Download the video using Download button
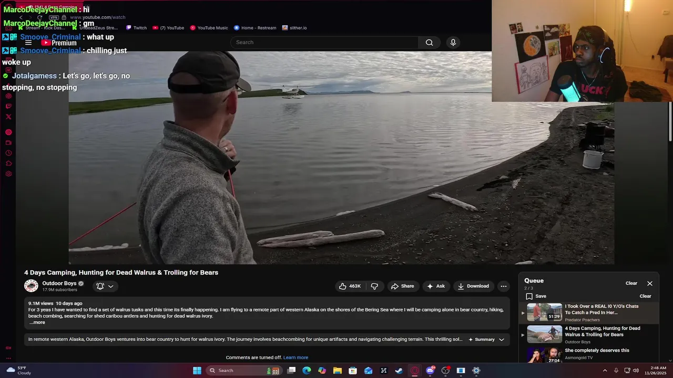This screenshot has width=673, height=378. (473, 286)
